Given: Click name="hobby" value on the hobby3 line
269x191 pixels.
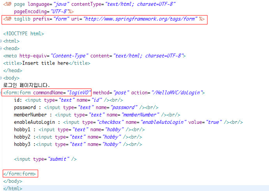Looking at the screenshot, I should (111, 144).
